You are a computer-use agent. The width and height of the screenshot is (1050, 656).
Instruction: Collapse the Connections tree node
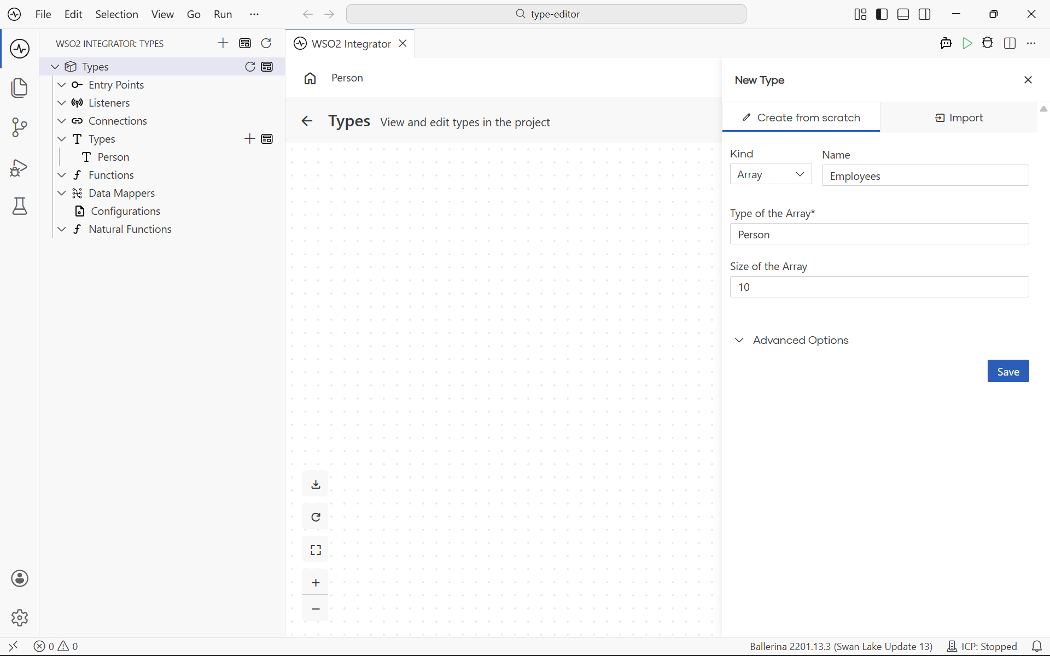point(62,121)
